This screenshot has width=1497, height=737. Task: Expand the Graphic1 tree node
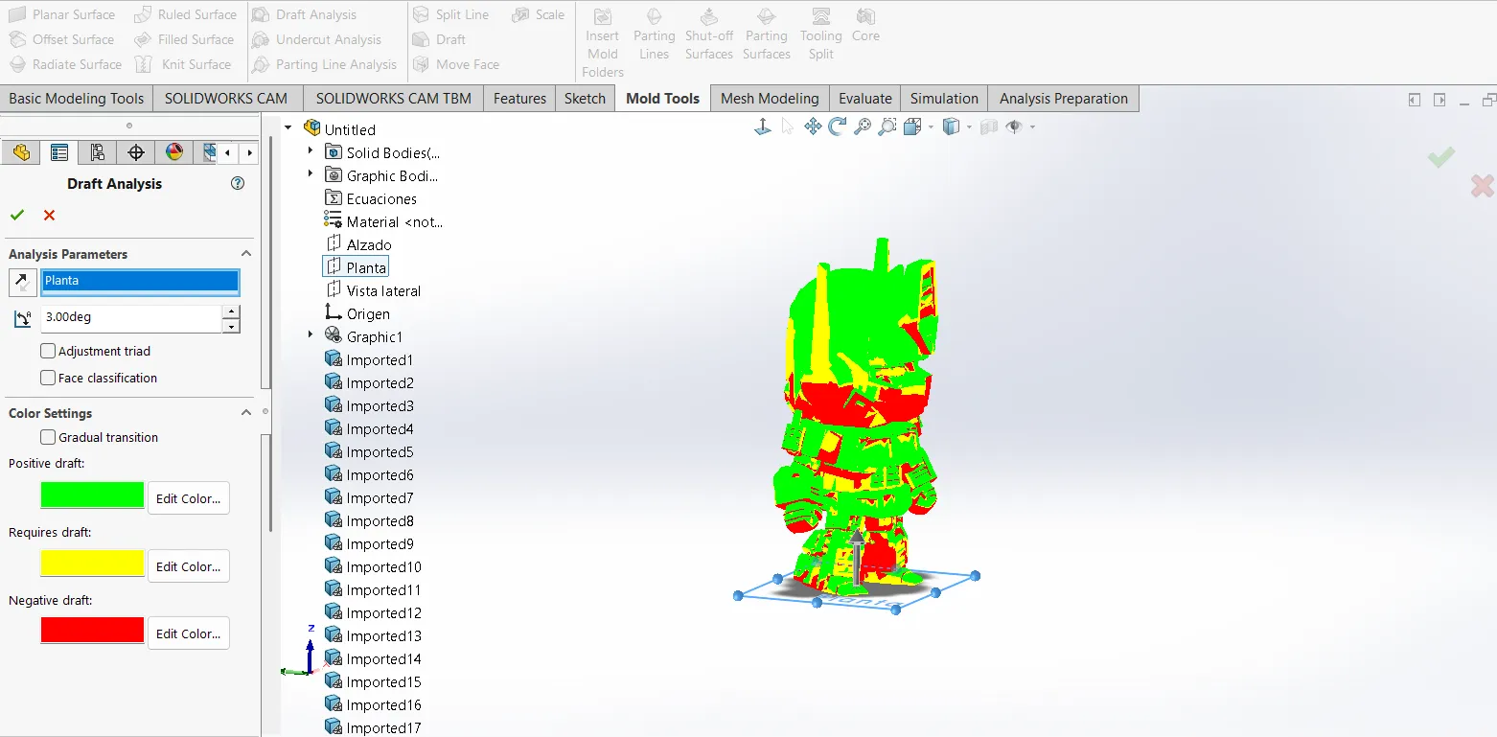click(x=310, y=335)
